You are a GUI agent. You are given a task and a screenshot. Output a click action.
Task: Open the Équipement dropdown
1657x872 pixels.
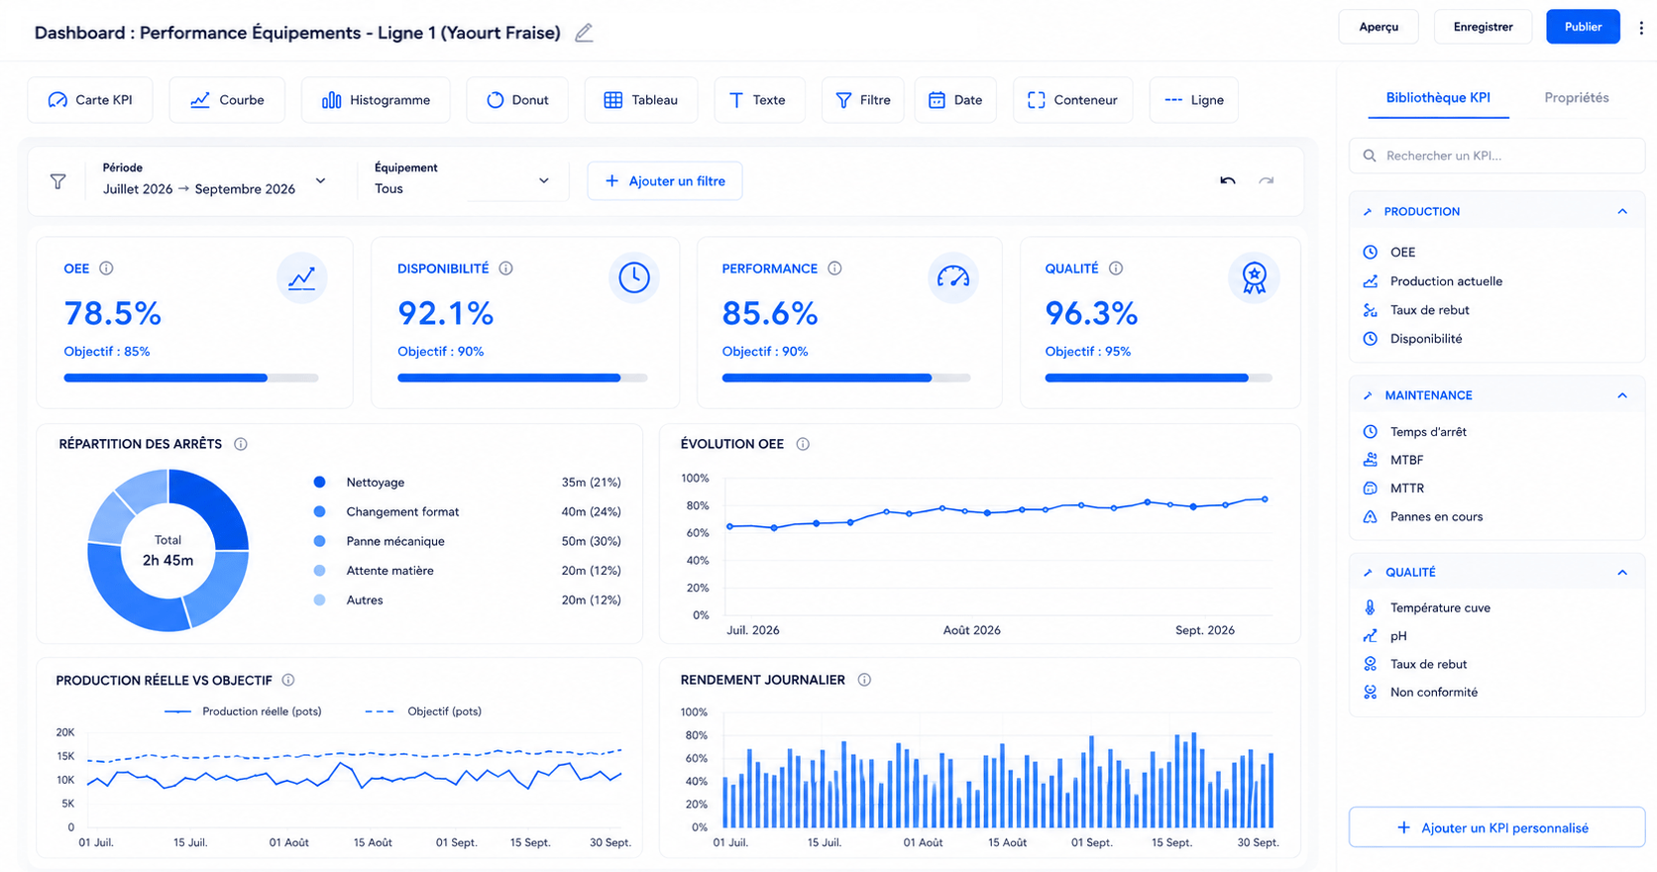(462, 180)
